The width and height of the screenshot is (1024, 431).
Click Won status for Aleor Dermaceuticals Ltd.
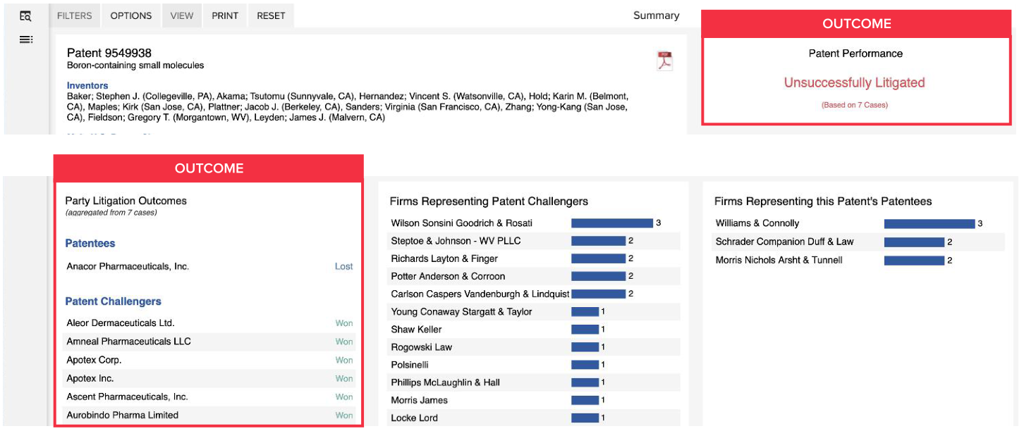344,323
